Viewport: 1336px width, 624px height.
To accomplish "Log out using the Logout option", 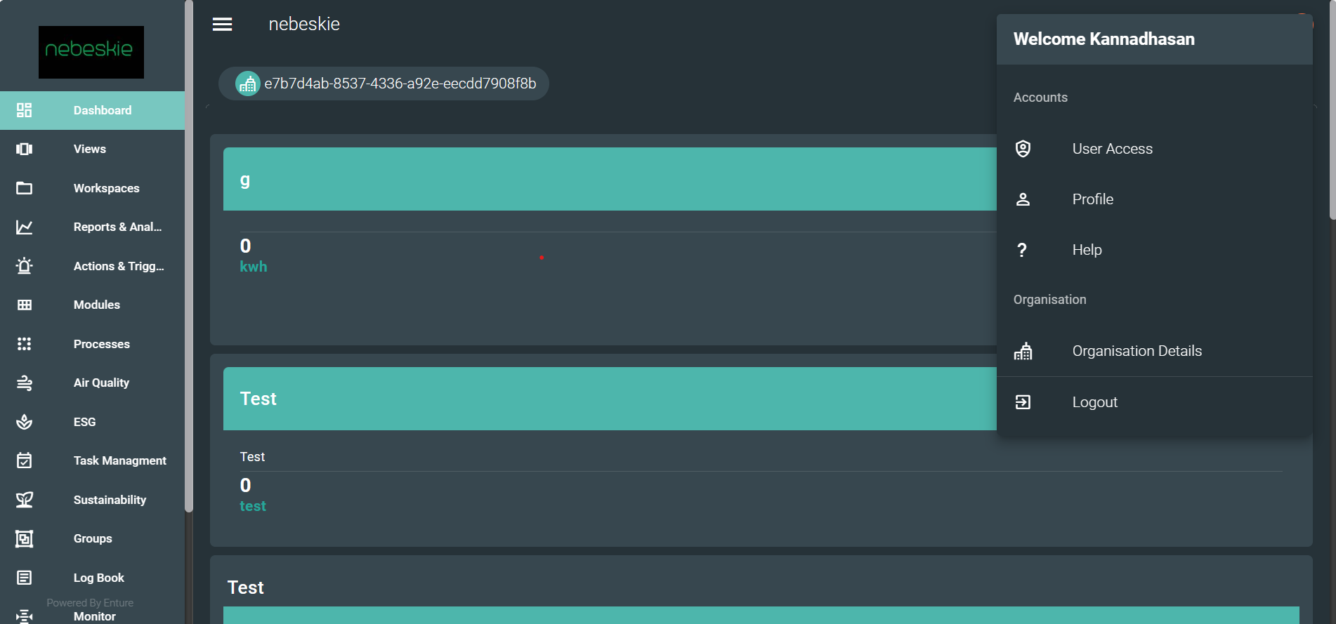I will pos(1094,402).
